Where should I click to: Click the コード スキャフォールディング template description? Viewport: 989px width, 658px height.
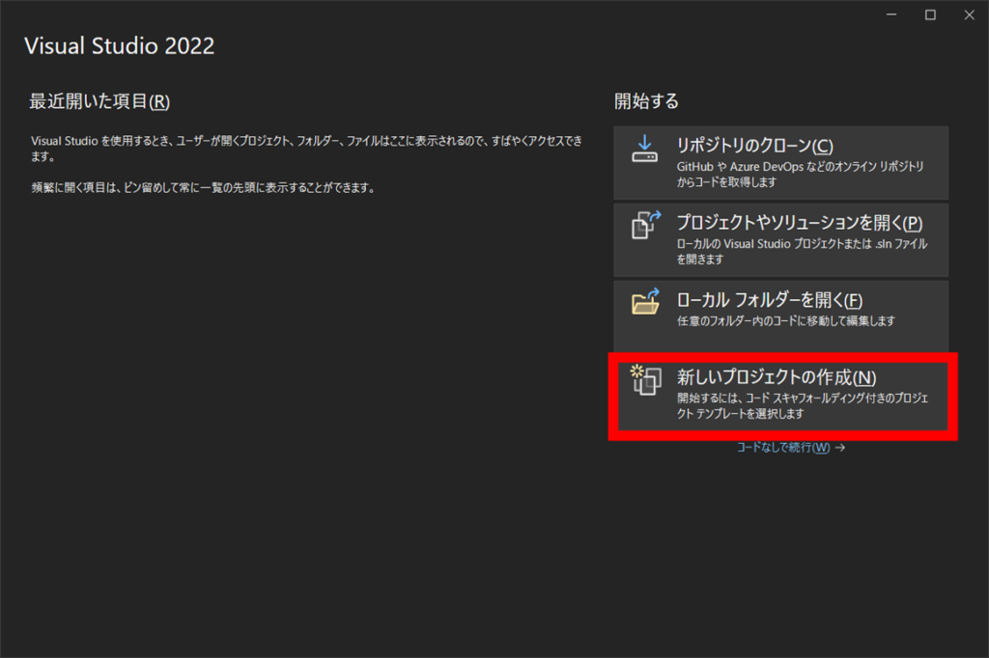802,405
